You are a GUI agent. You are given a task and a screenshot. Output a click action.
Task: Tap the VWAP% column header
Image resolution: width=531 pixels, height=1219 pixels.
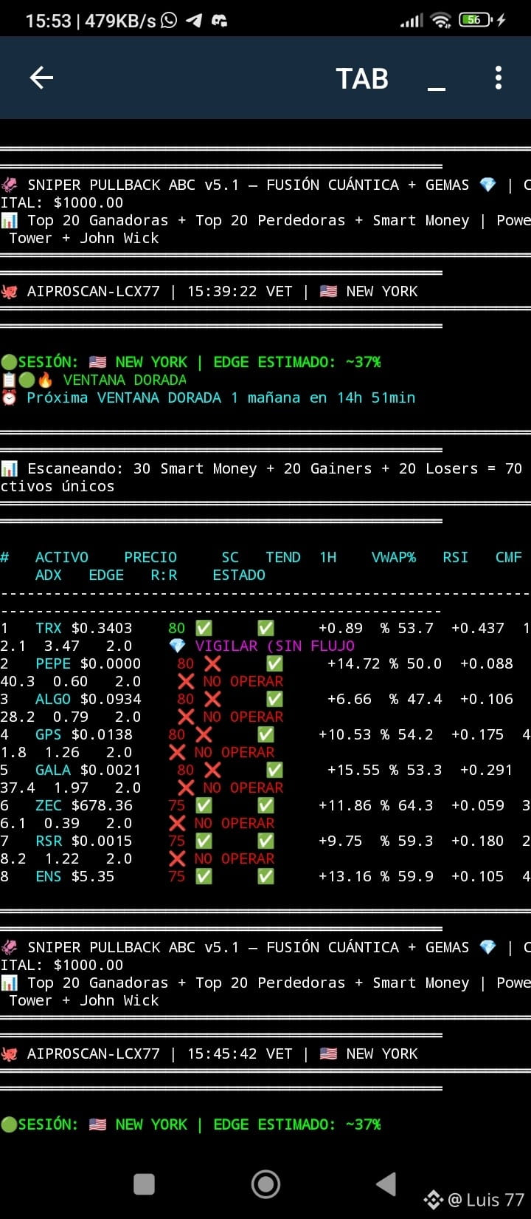click(x=394, y=557)
